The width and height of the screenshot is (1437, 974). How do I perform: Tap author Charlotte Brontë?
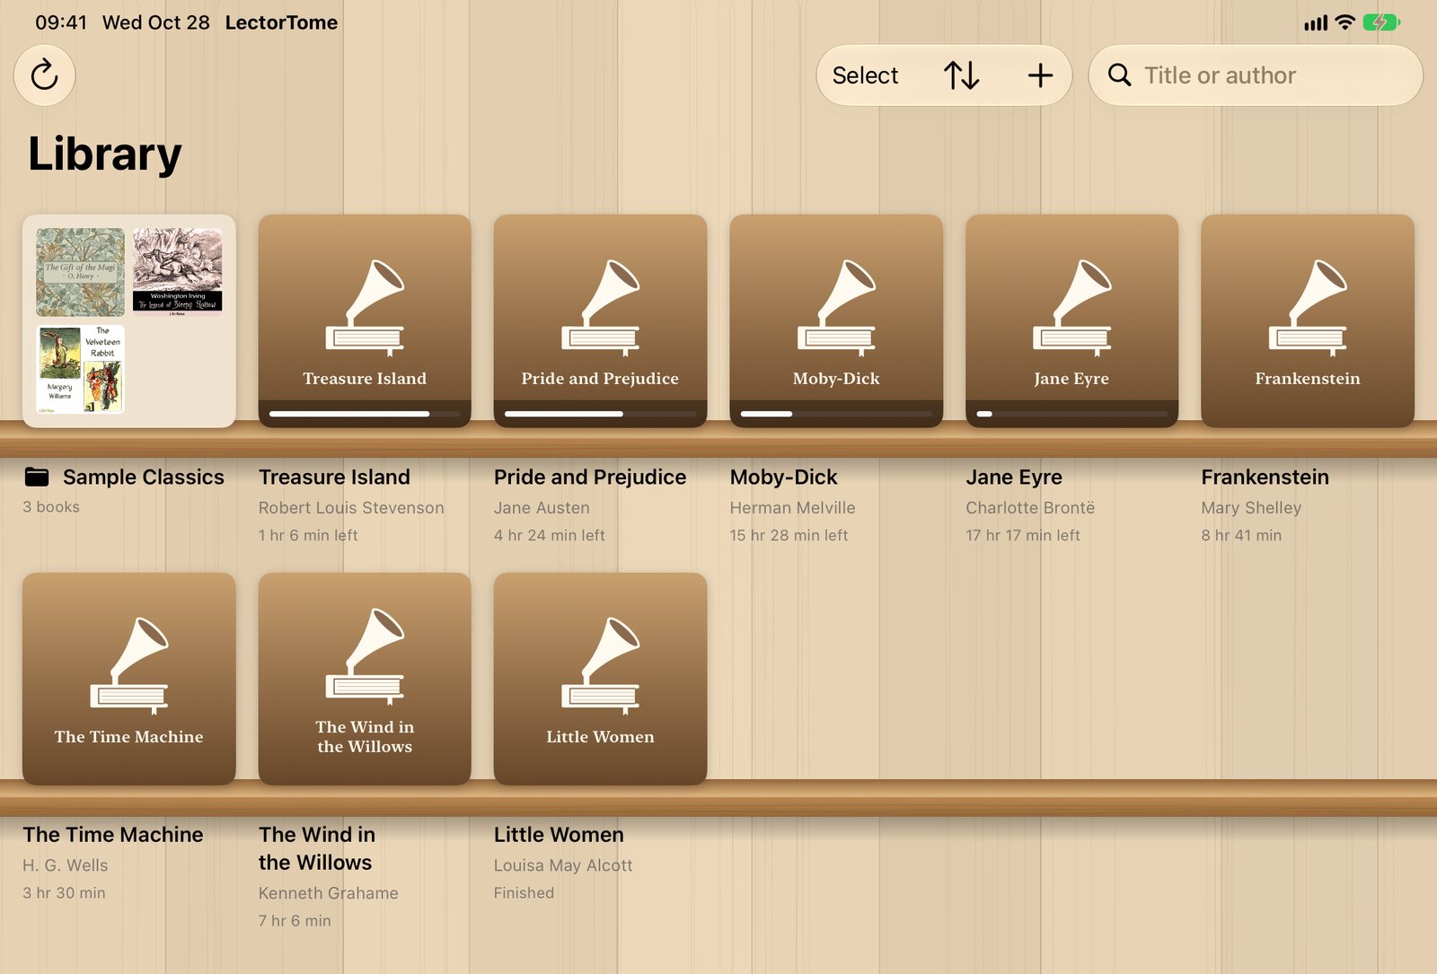1030,508
